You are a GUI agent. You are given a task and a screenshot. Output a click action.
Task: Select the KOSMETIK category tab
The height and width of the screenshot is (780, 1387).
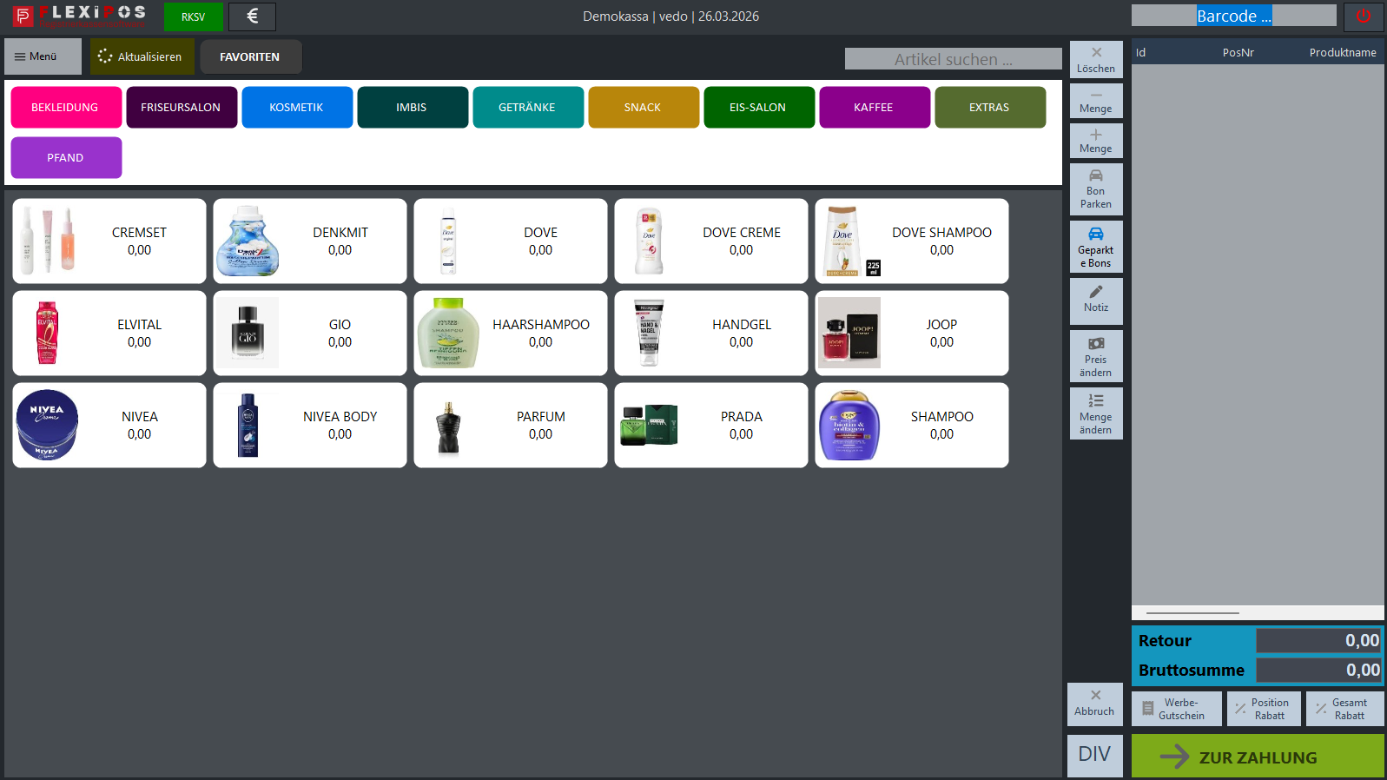point(297,108)
